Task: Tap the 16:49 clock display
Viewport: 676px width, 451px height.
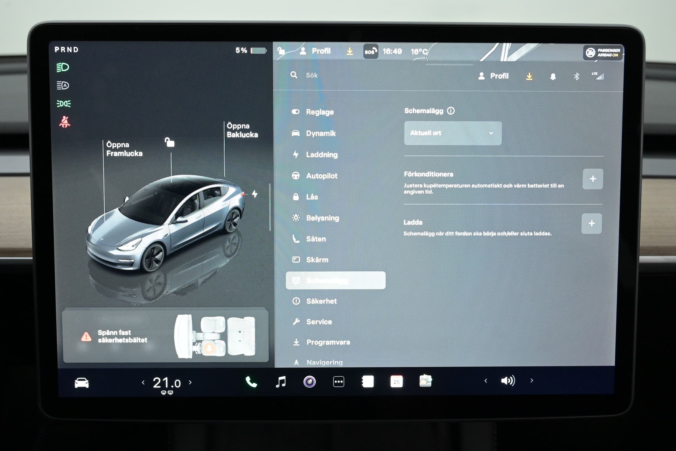Action: tap(392, 51)
